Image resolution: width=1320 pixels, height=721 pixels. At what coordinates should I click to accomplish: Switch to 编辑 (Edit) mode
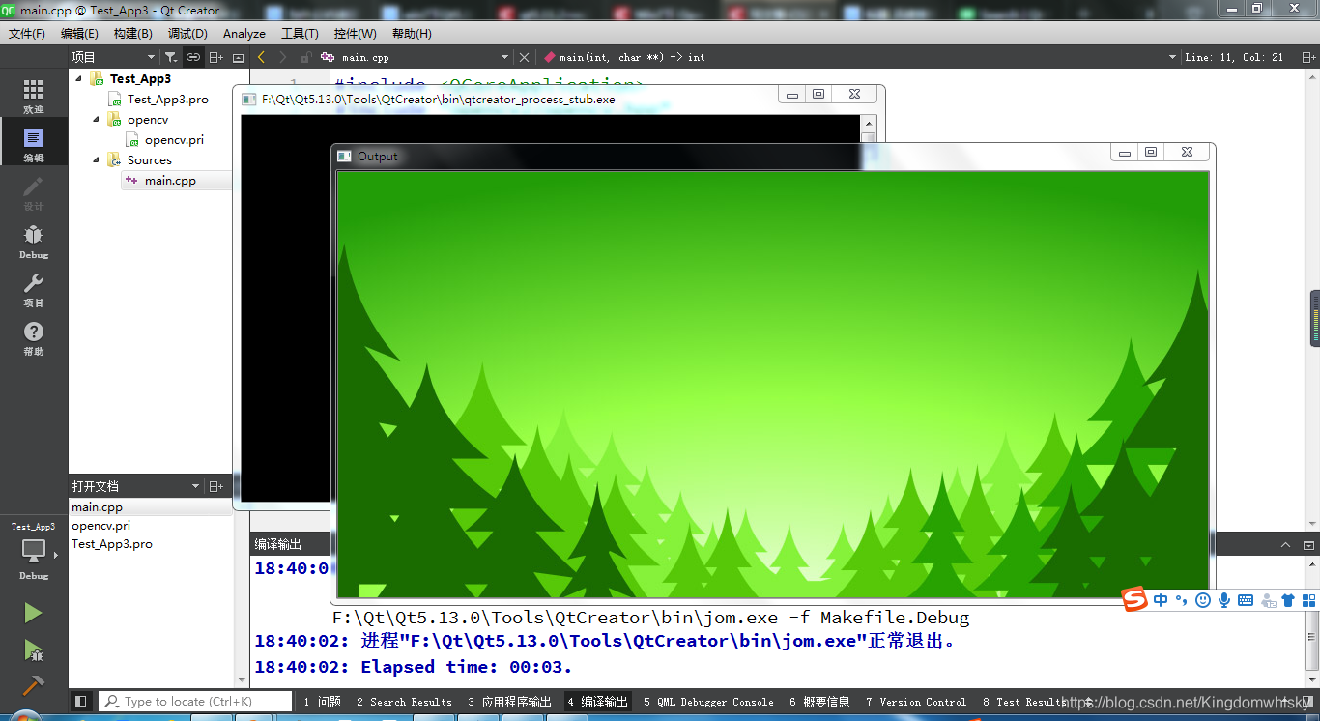(33, 145)
